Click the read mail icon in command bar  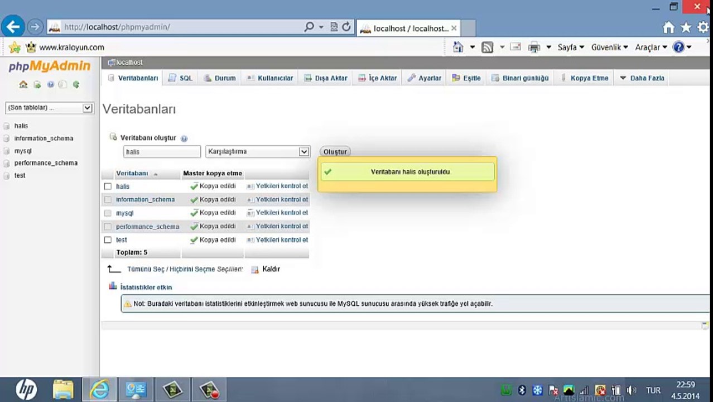coord(515,47)
